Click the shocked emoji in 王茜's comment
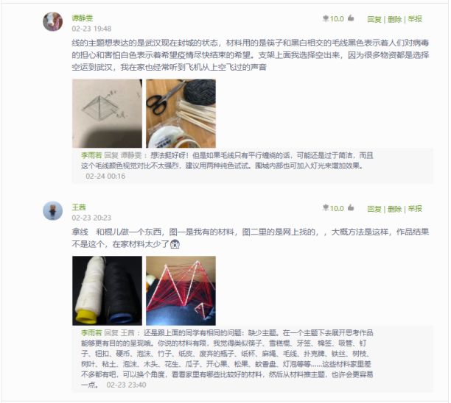The height and width of the screenshot is (403, 451). tap(175, 244)
